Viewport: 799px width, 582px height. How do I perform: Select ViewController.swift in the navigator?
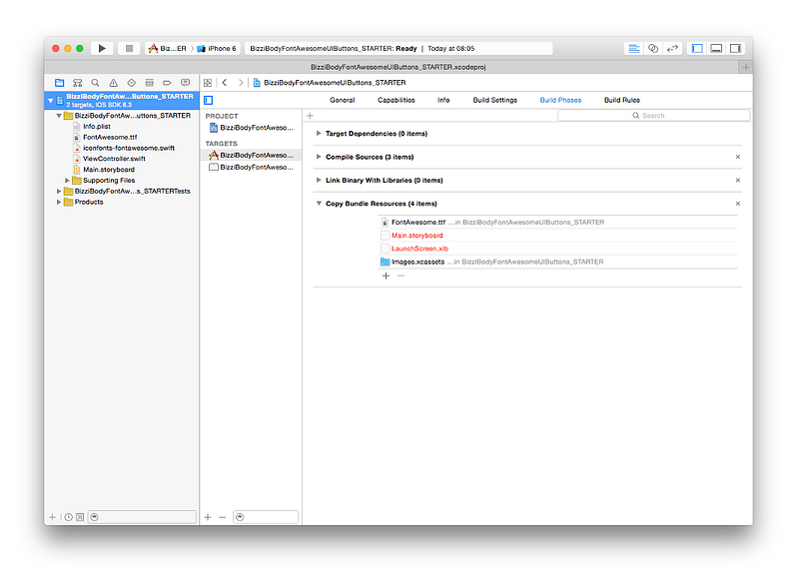114,159
